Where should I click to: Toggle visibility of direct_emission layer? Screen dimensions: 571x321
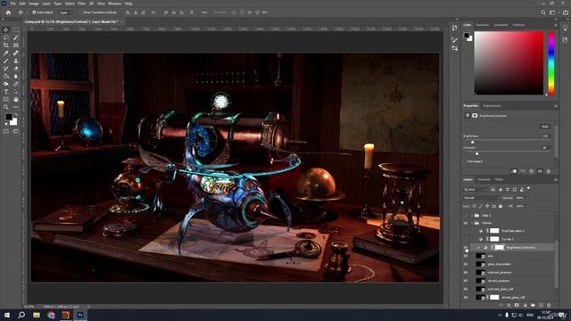(466, 281)
